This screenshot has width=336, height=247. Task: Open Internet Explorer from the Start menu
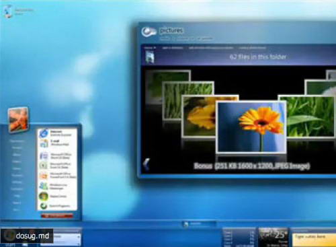click(x=57, y=133)
